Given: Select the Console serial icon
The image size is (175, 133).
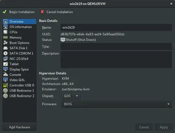Looking at the screenshot, I should click(x=6, y=75).
